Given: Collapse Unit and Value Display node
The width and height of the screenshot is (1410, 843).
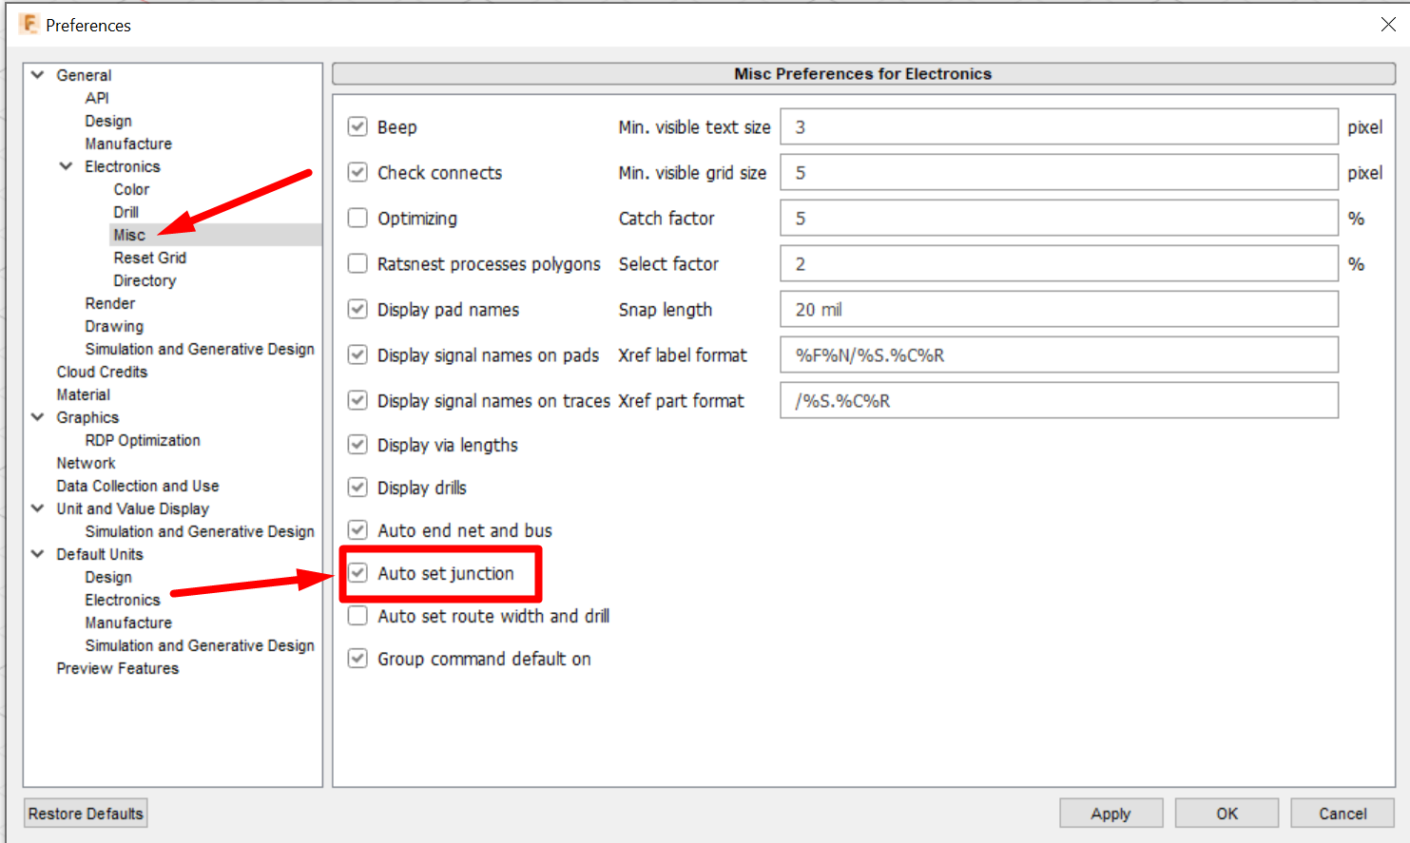Looking at the screenshot, I should point(38,508).
